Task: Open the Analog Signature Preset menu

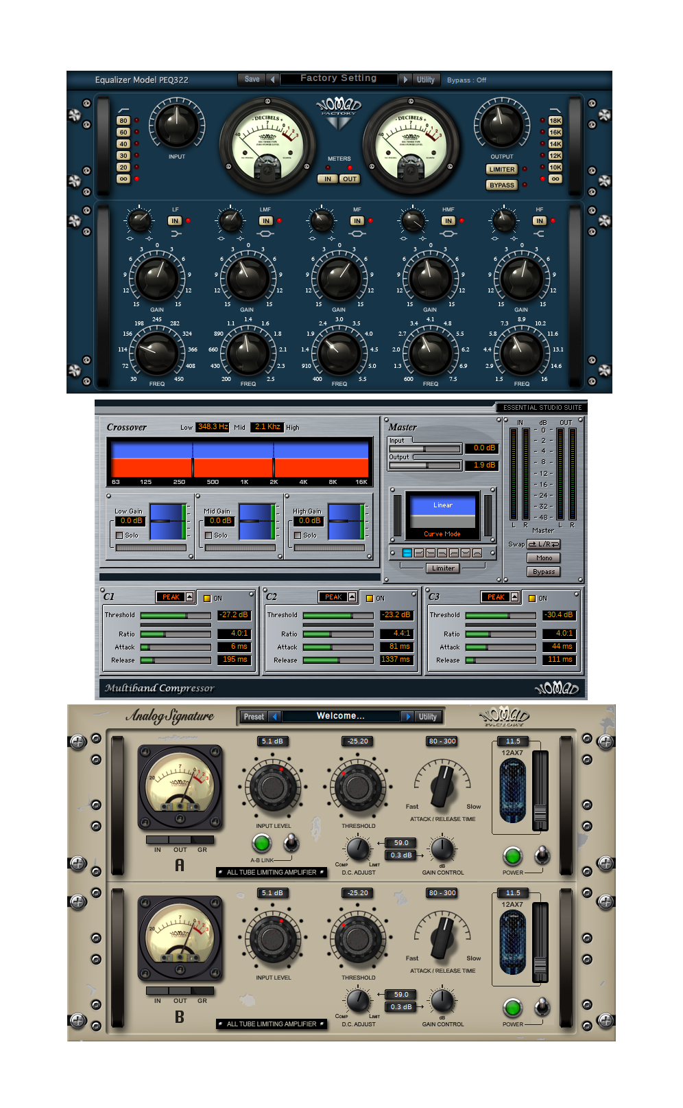Action: (254, 717)
